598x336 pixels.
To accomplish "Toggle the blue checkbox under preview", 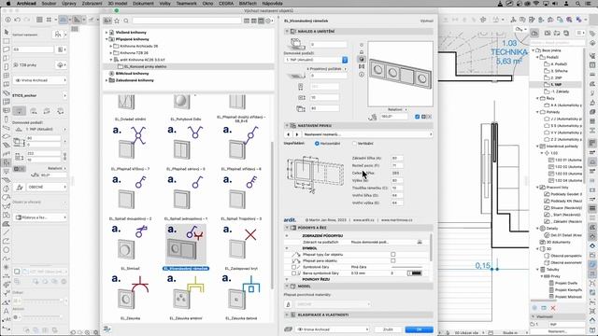I will click(x=418, y=117).
